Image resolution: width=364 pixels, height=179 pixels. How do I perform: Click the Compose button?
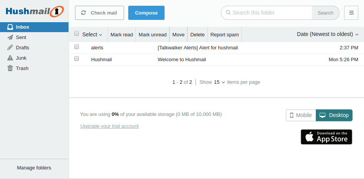[x=146, y=13]
